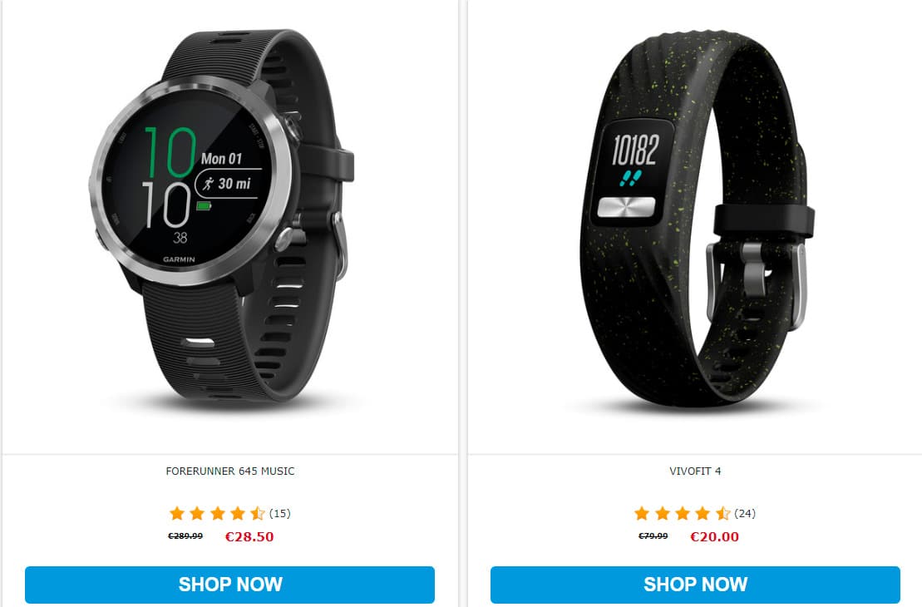Click the third star under Vivofit 4

[683, 514]
